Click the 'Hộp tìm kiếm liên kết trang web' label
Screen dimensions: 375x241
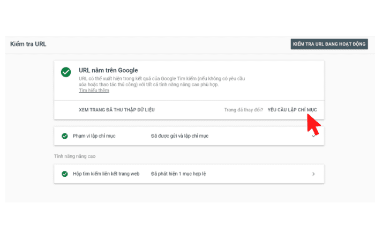click(x=106, y=174)
